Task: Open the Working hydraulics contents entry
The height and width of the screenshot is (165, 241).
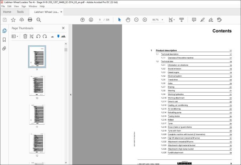Action: click(x=176, y=94)
